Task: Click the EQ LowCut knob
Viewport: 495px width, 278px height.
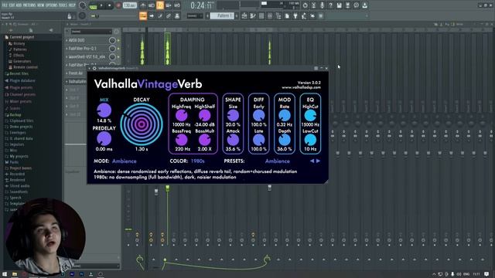Action: [310, 140]
